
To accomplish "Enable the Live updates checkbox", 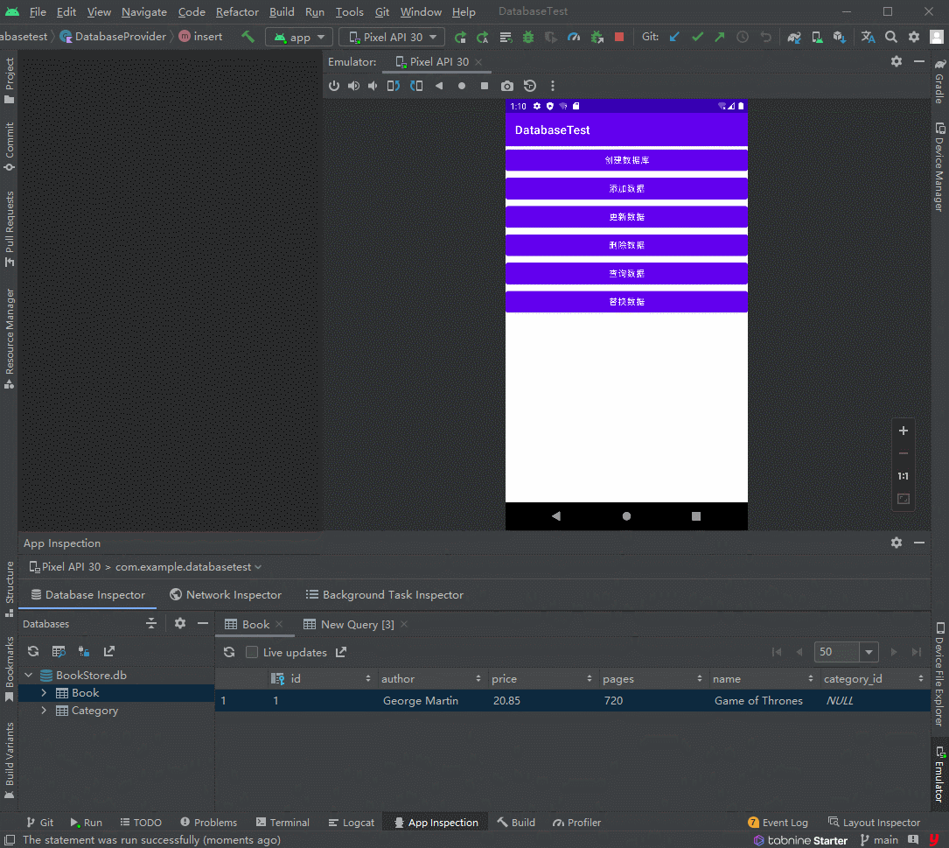I will 252,652.
